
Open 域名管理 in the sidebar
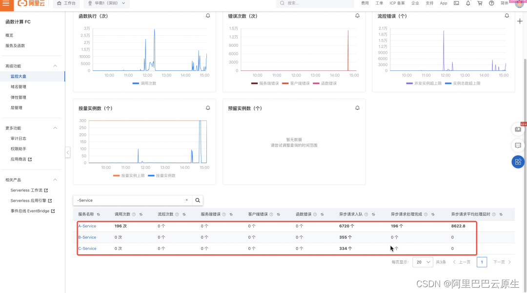coord(18,87)
